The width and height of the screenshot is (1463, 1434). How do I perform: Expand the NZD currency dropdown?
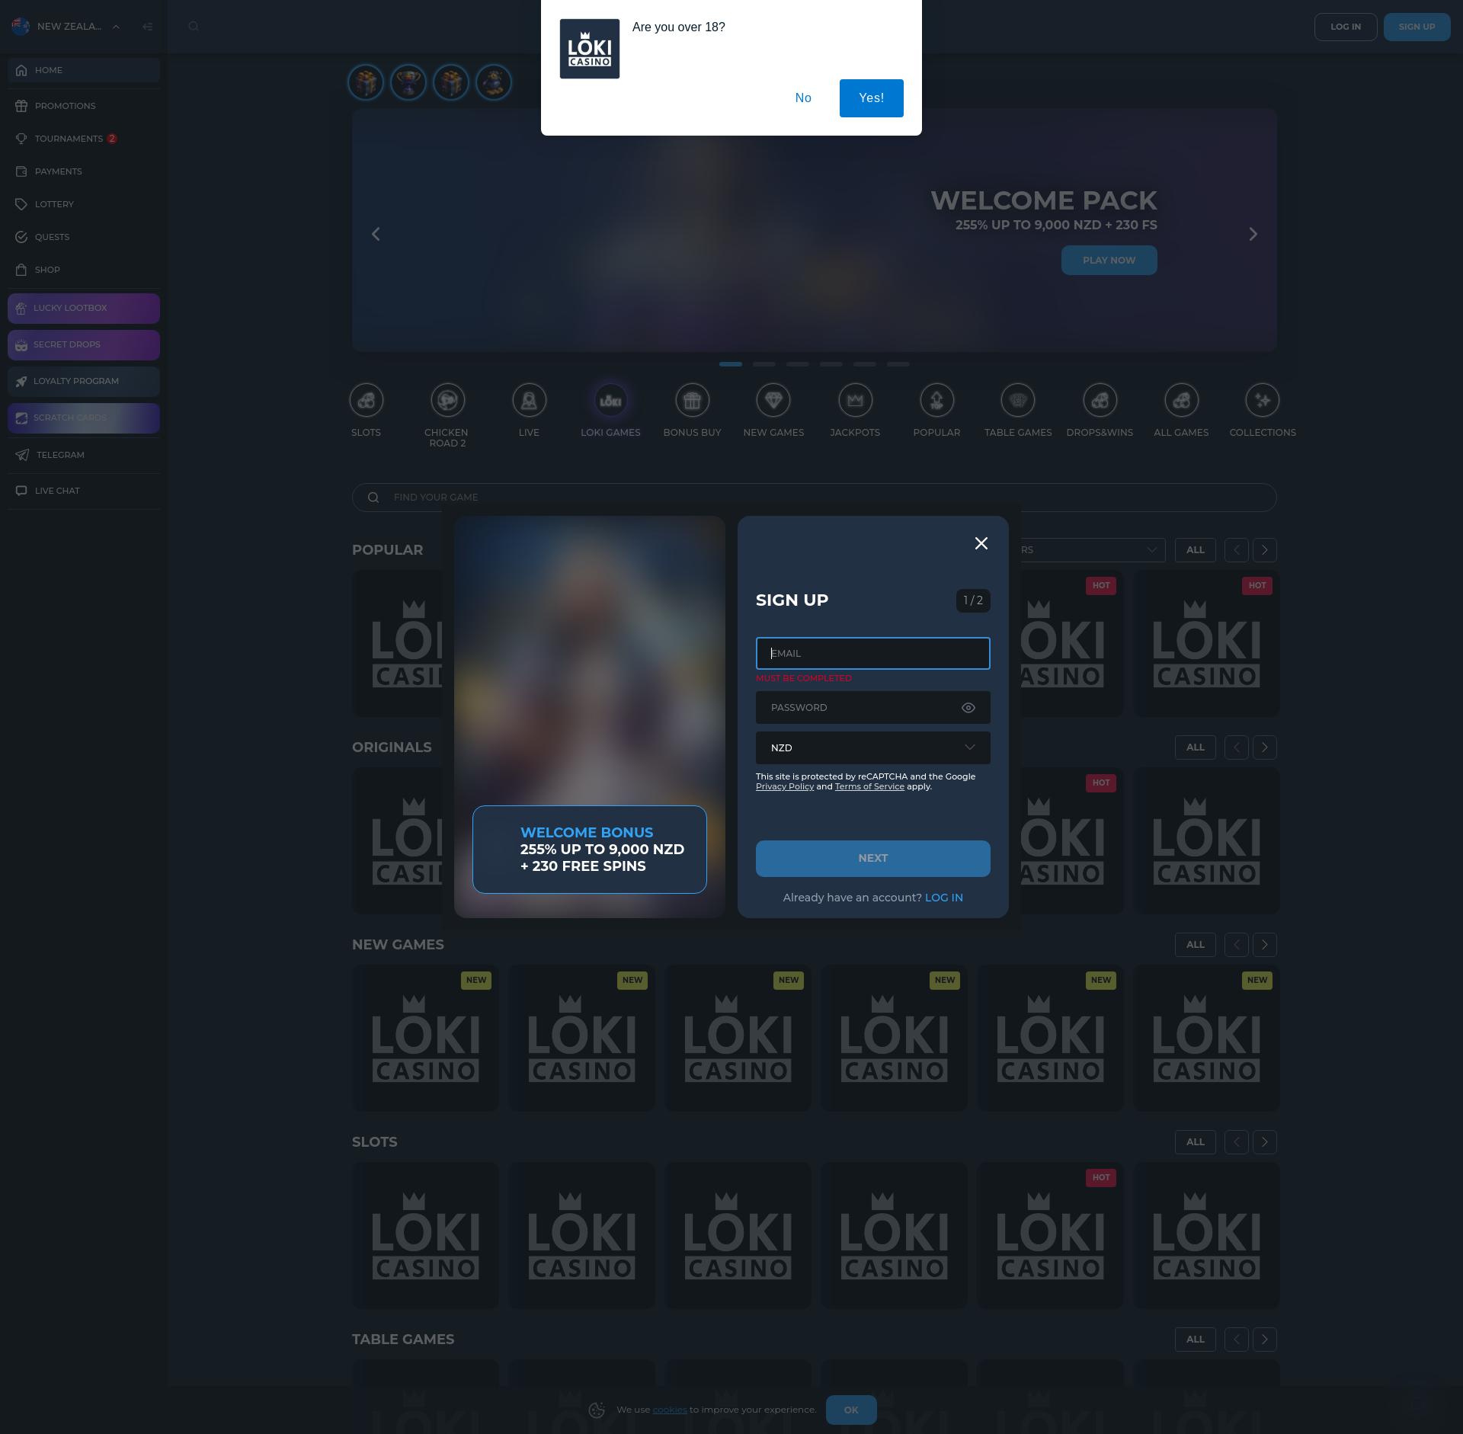[872, 747]
